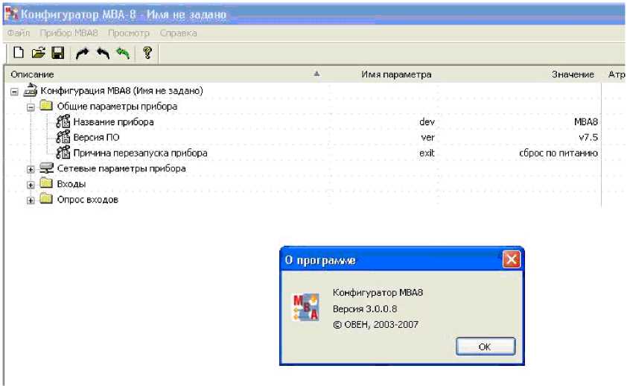Click the value сброс по питанию
Image resolution: width=627 pixels, height=386 pixels.
pyautogui.click(x=558, y=153)
